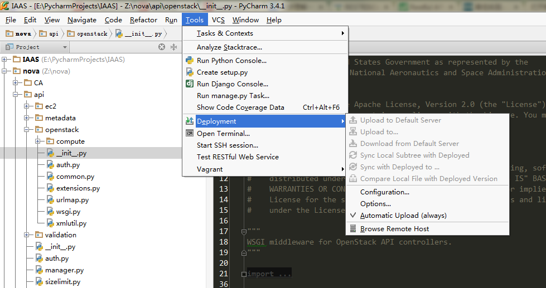Click the Upload to... icon
The image size is (546, 288).
coord(353,132)
